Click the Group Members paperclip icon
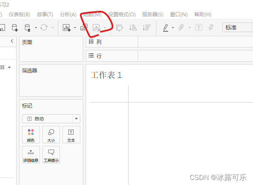This screenshot has height=185, width=253. 181,27
